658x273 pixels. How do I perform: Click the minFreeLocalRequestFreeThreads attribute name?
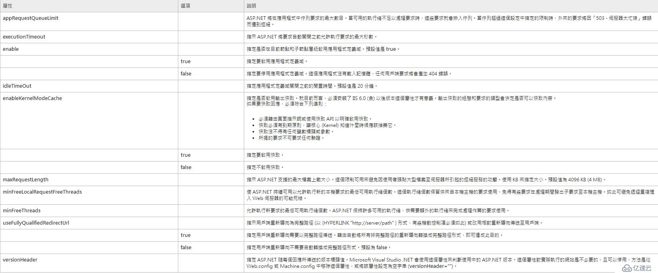(42, 192)
